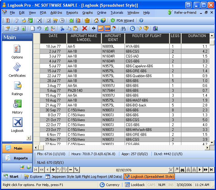Switch to Logbook (Spreadsheet Style) tab

(x=149, y=177)
